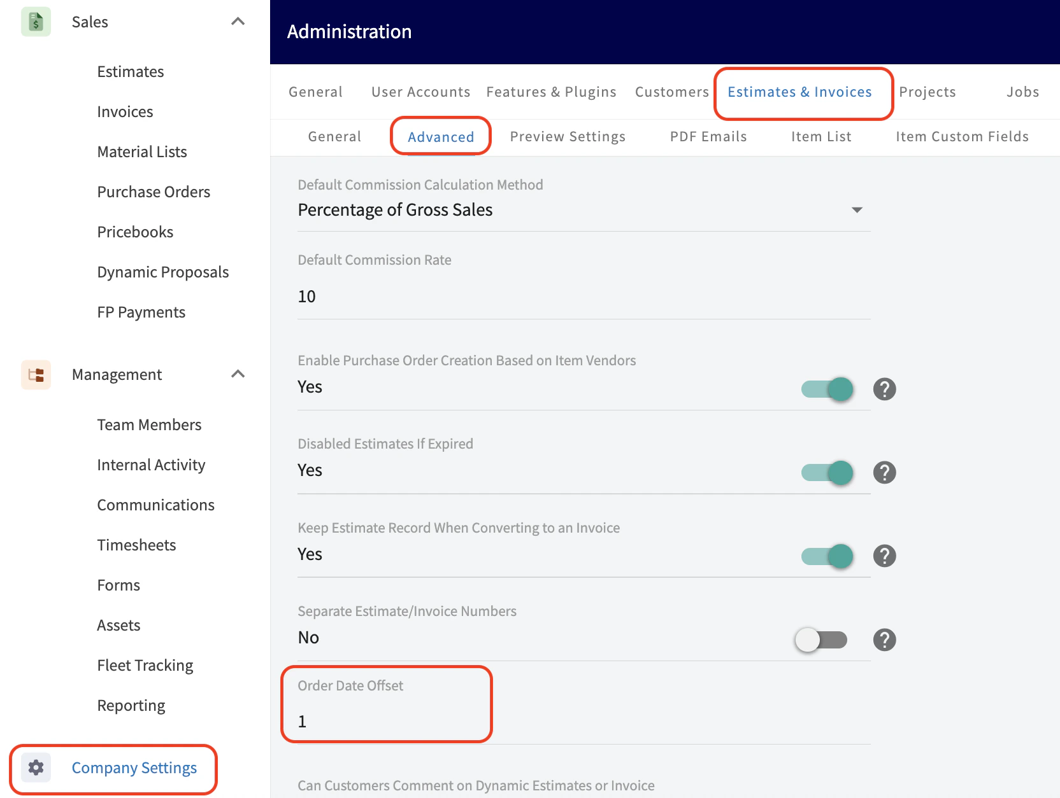
Task: Go to Invoices in the sidebar
Action: tap(125, 112)
